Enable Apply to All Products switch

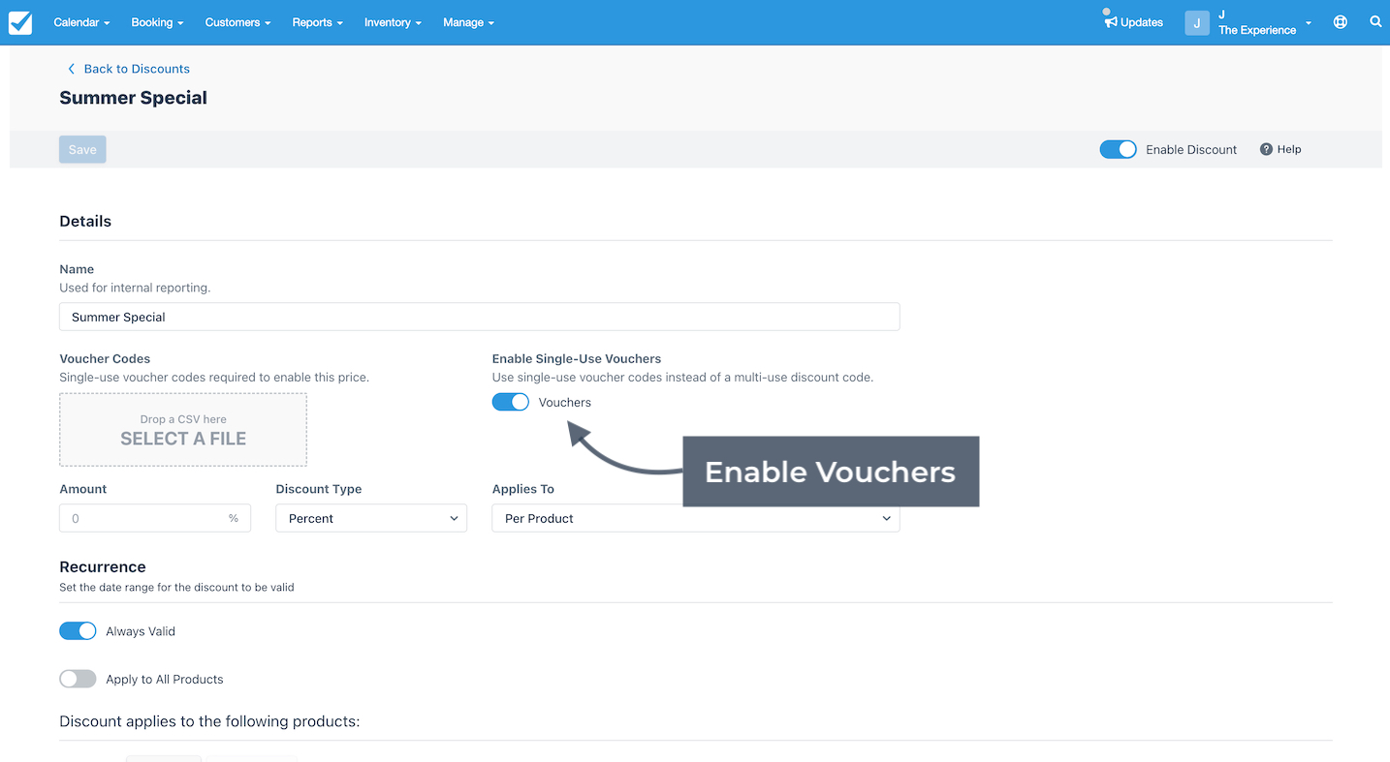click(78, 679)
